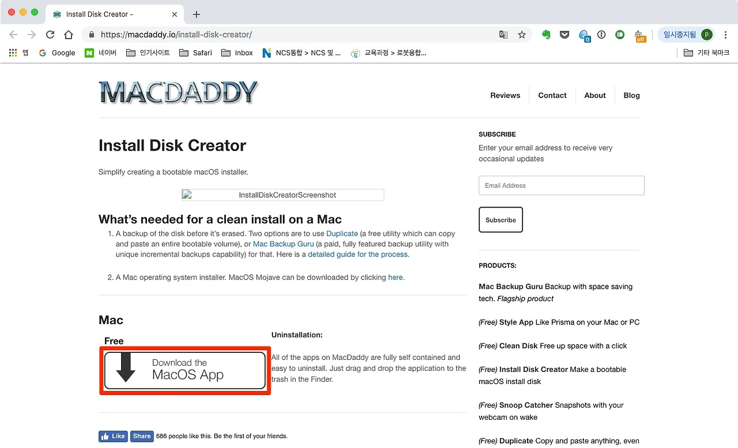Open the Apps shortcut in bookmarks bar
Screen dimensions: 738x448
coord(19,52)
